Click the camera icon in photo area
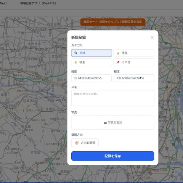183x183 pixels. tap(105, 123)
